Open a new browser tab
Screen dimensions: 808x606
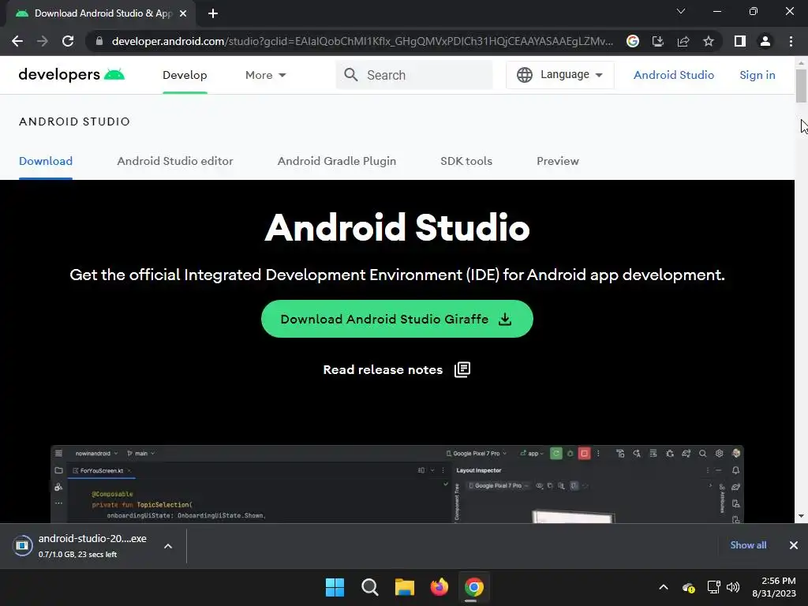click(x=213, y=13)
